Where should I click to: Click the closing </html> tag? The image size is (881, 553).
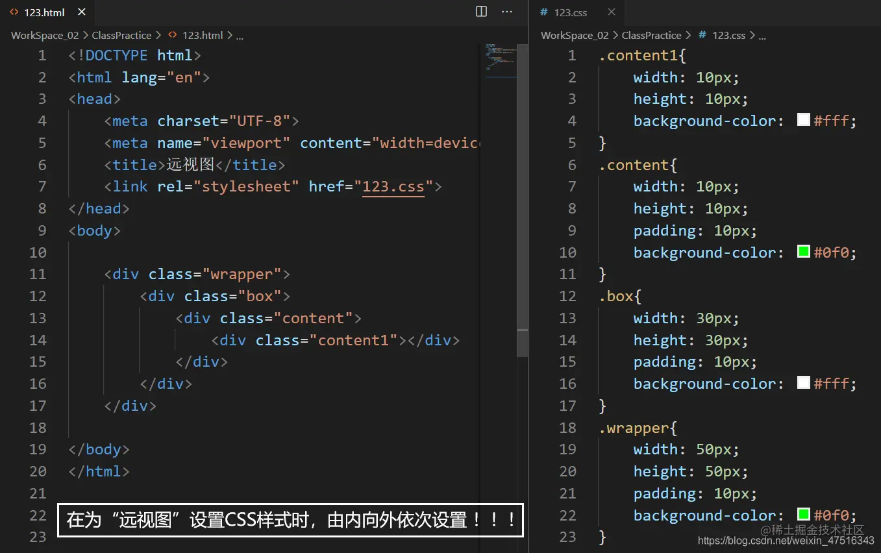[x=99, y=471]
